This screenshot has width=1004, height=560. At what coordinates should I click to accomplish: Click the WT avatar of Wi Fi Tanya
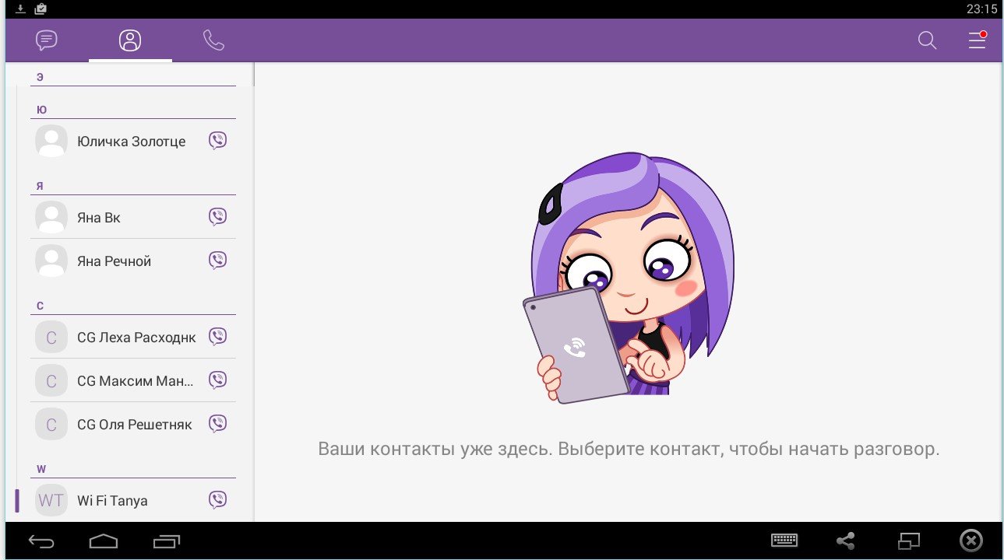click(x=51, y=500)
